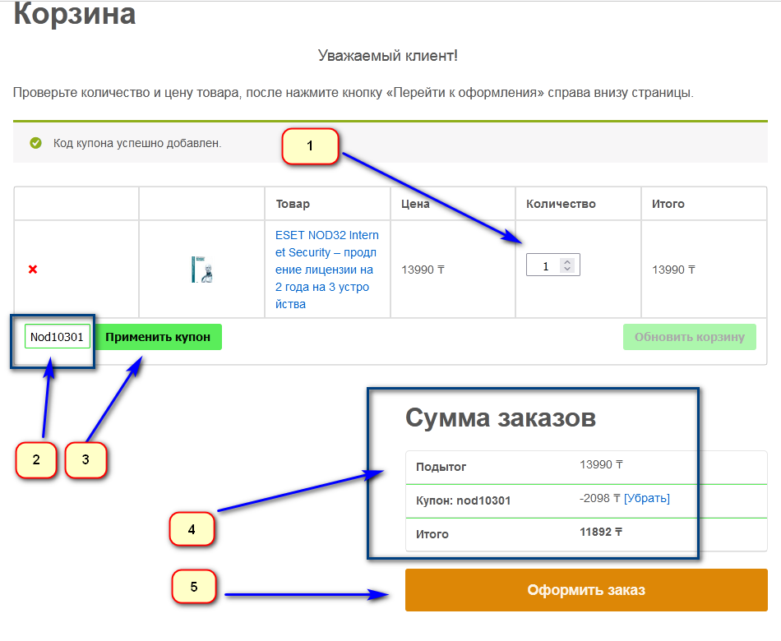The width and height of the screenshot is (781, 641).
Task: Increase product quantity with up arrow
Action: 566,261
